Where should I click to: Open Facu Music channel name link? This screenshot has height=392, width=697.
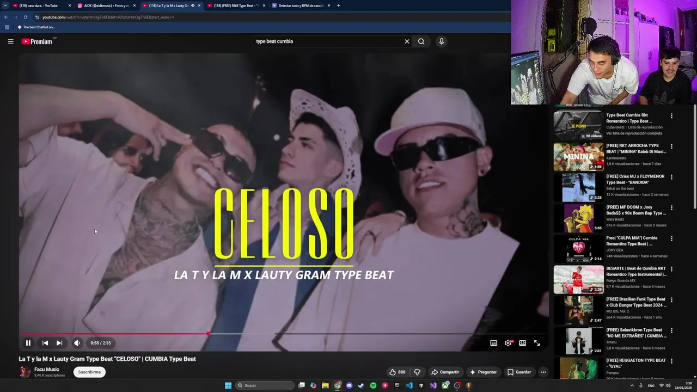[47, 369]
